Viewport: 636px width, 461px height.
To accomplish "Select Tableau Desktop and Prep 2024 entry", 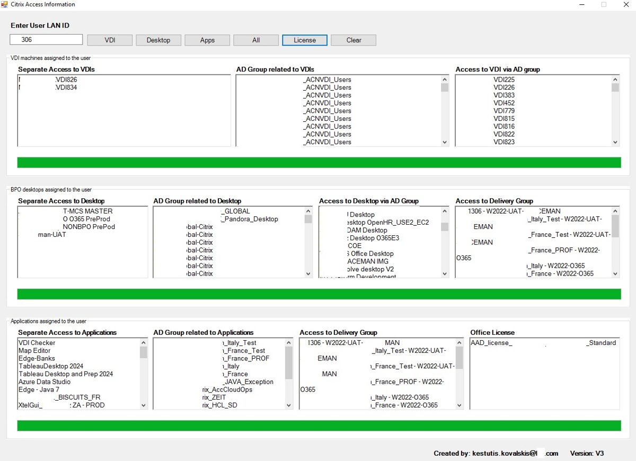I will (66, 374).
